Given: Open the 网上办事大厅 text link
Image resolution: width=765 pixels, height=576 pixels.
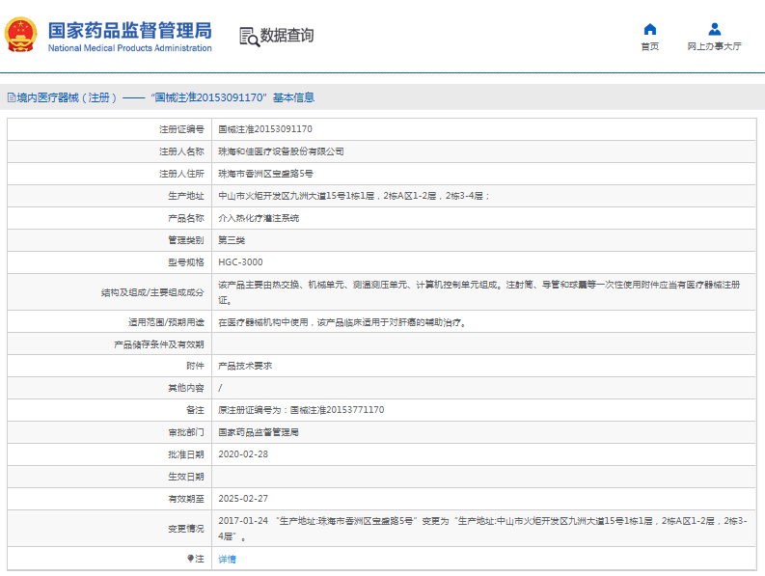Looking at the screenshot, I should click(x=714, y=46).
